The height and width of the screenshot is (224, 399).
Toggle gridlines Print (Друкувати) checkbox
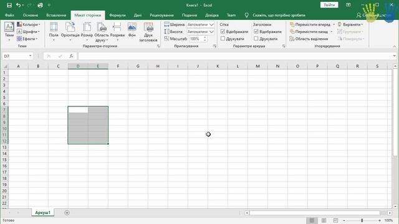coord(223,39)
